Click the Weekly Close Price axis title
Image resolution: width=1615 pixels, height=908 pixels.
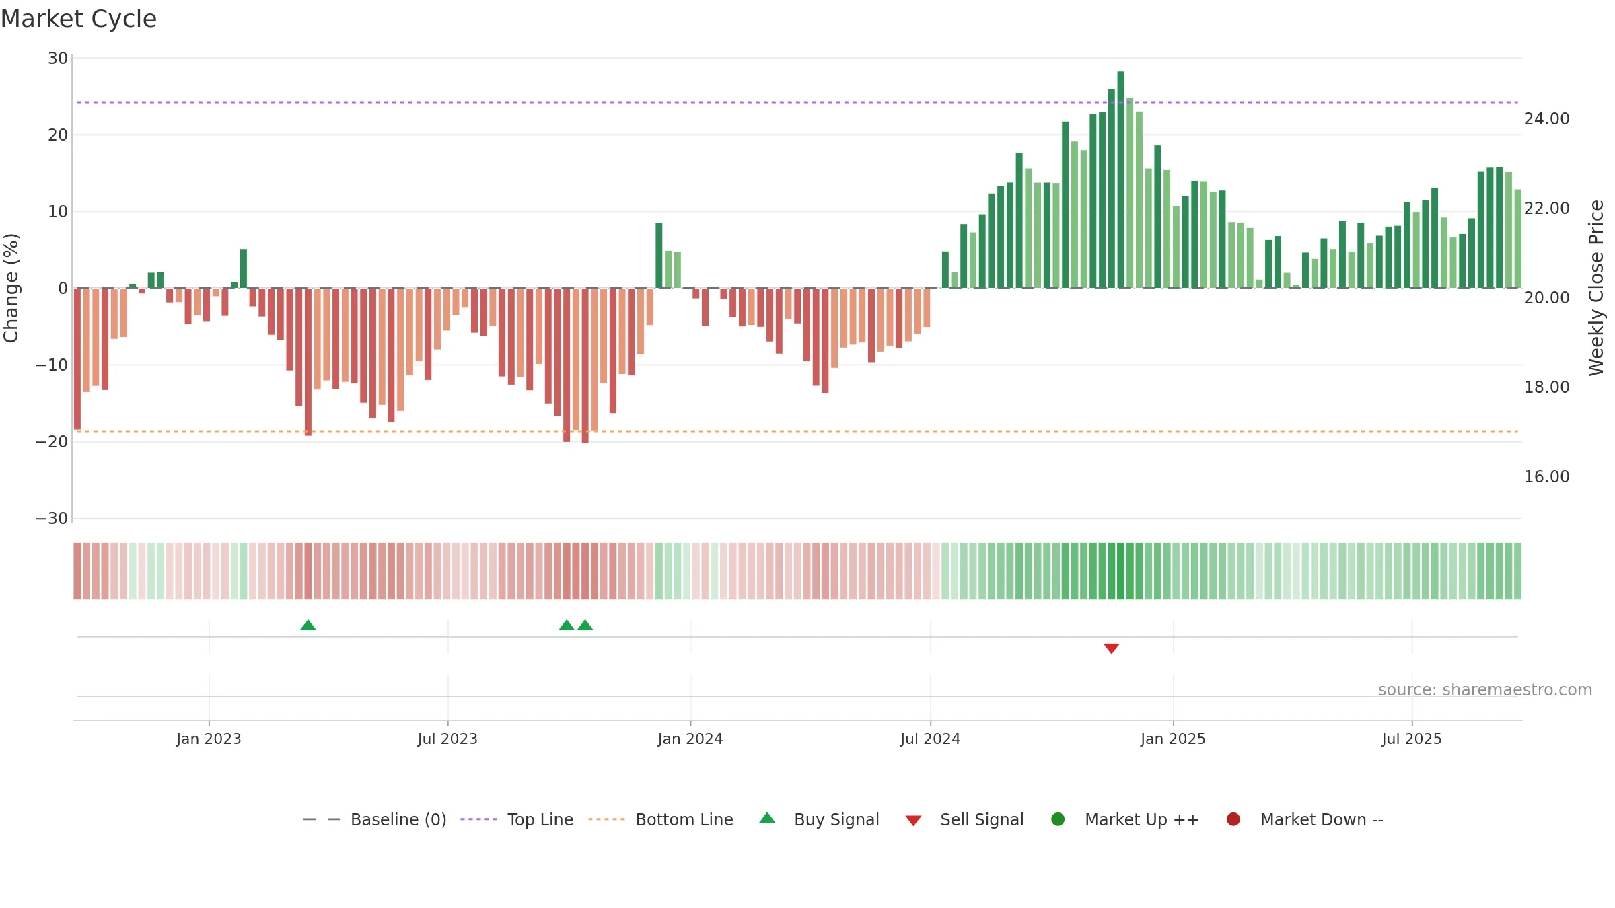coord(1596,288)
